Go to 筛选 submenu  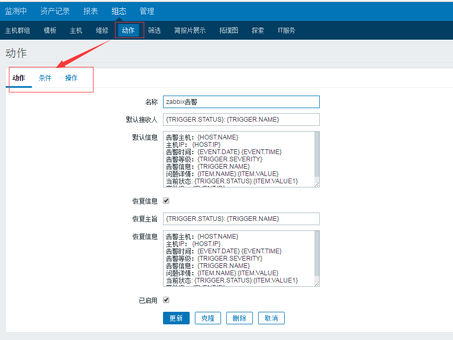[x=154, y=30]
